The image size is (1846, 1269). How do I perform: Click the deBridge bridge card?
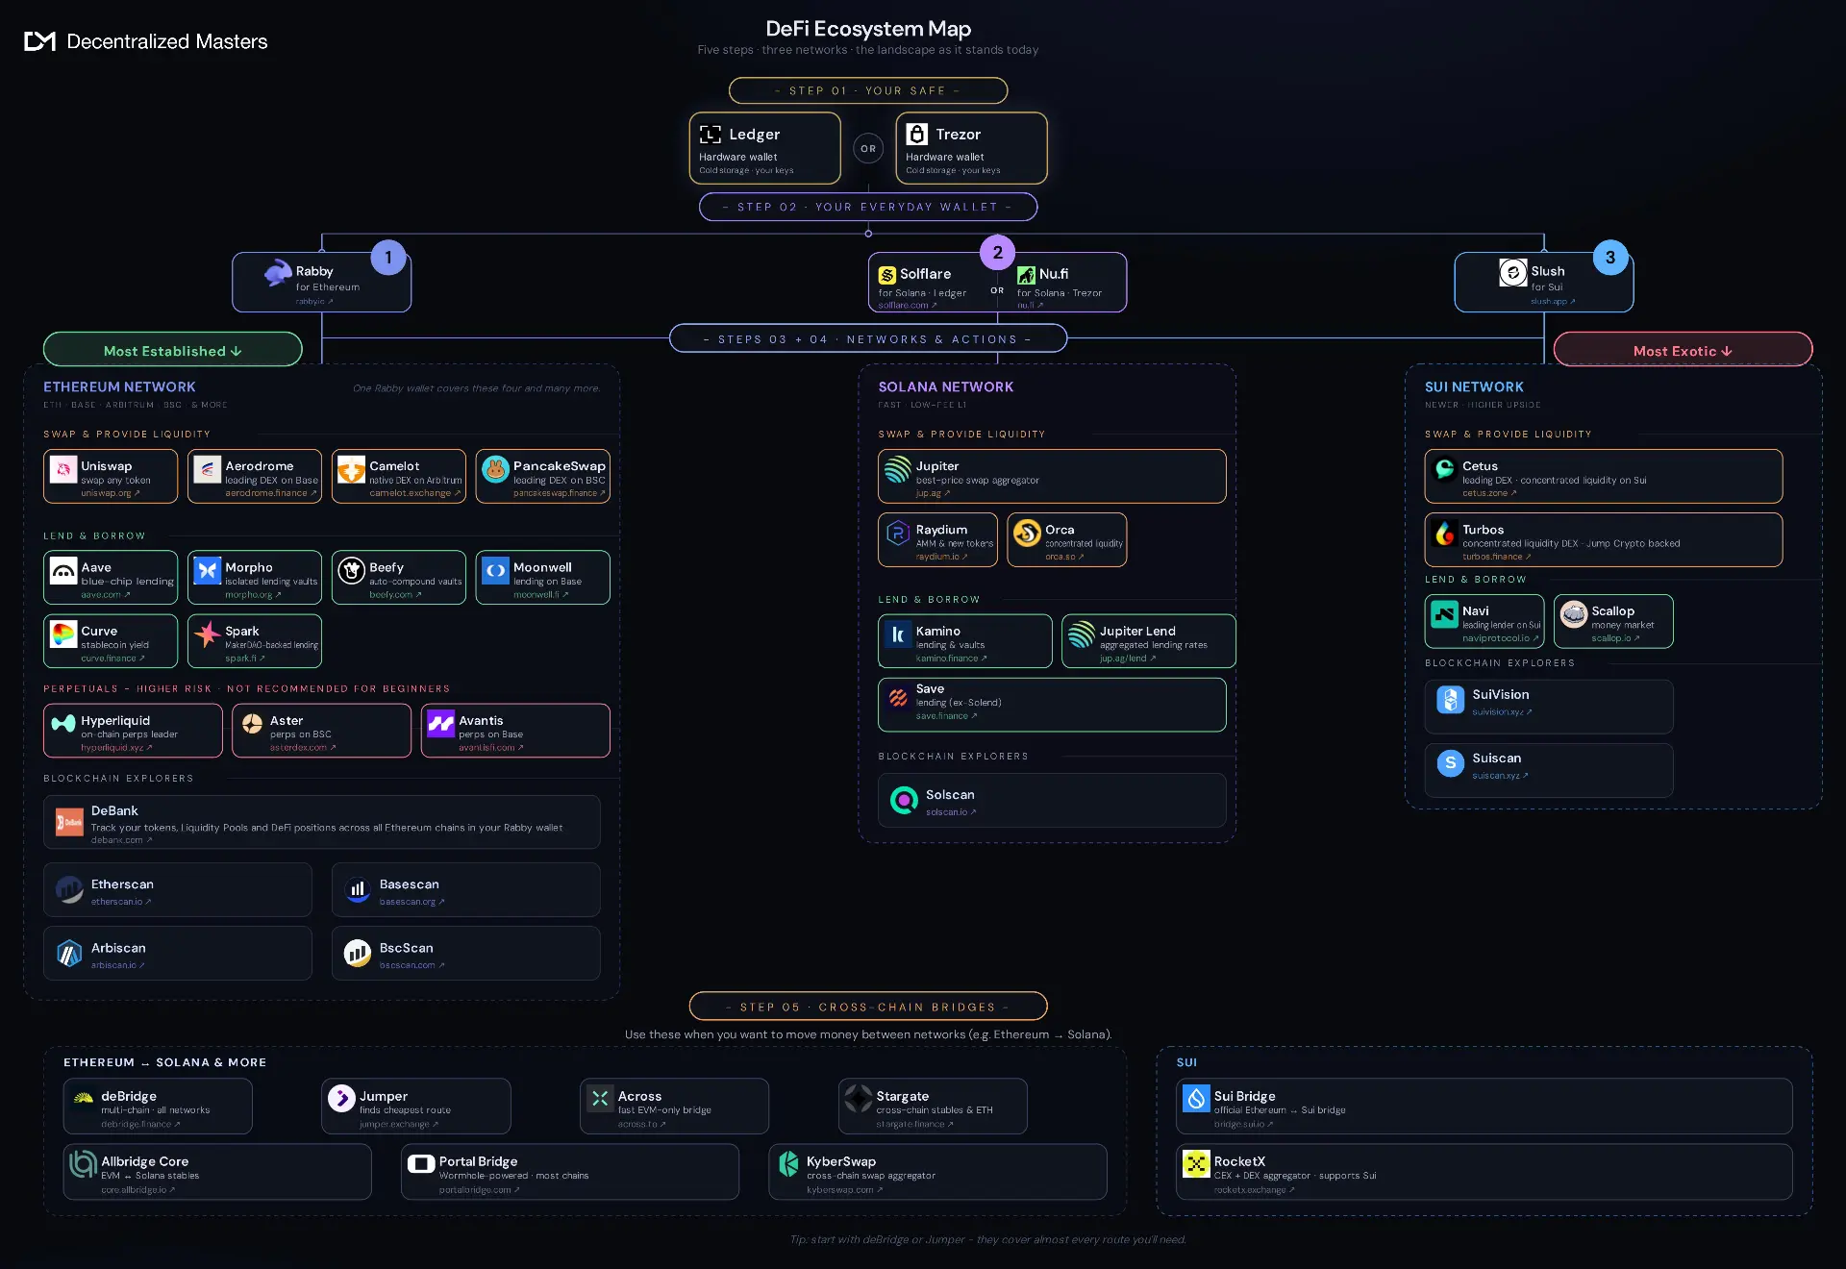[x=158, y=1106]
